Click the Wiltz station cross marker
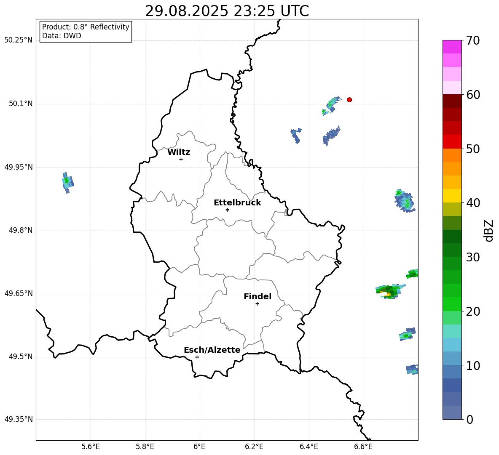This screenshot has height=455, width=499. [181, 159]
